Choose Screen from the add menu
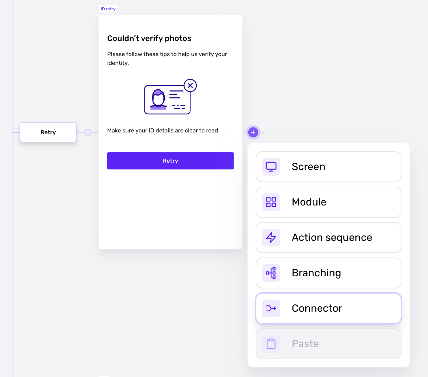The height and width of the screenshot is (377, 428). click(x=329, y=167)
